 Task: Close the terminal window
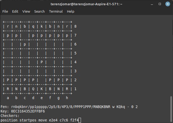coord(167,4)
